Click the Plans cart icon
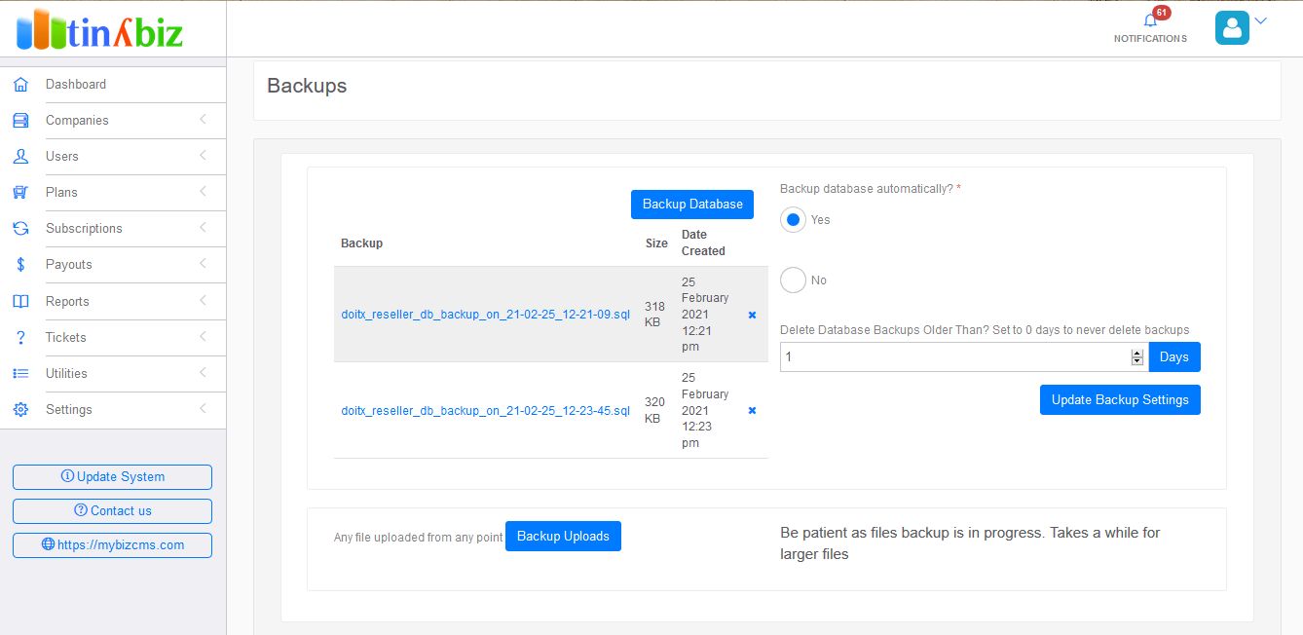This screenshot has width=1303, height=635. tap(20, 193)
